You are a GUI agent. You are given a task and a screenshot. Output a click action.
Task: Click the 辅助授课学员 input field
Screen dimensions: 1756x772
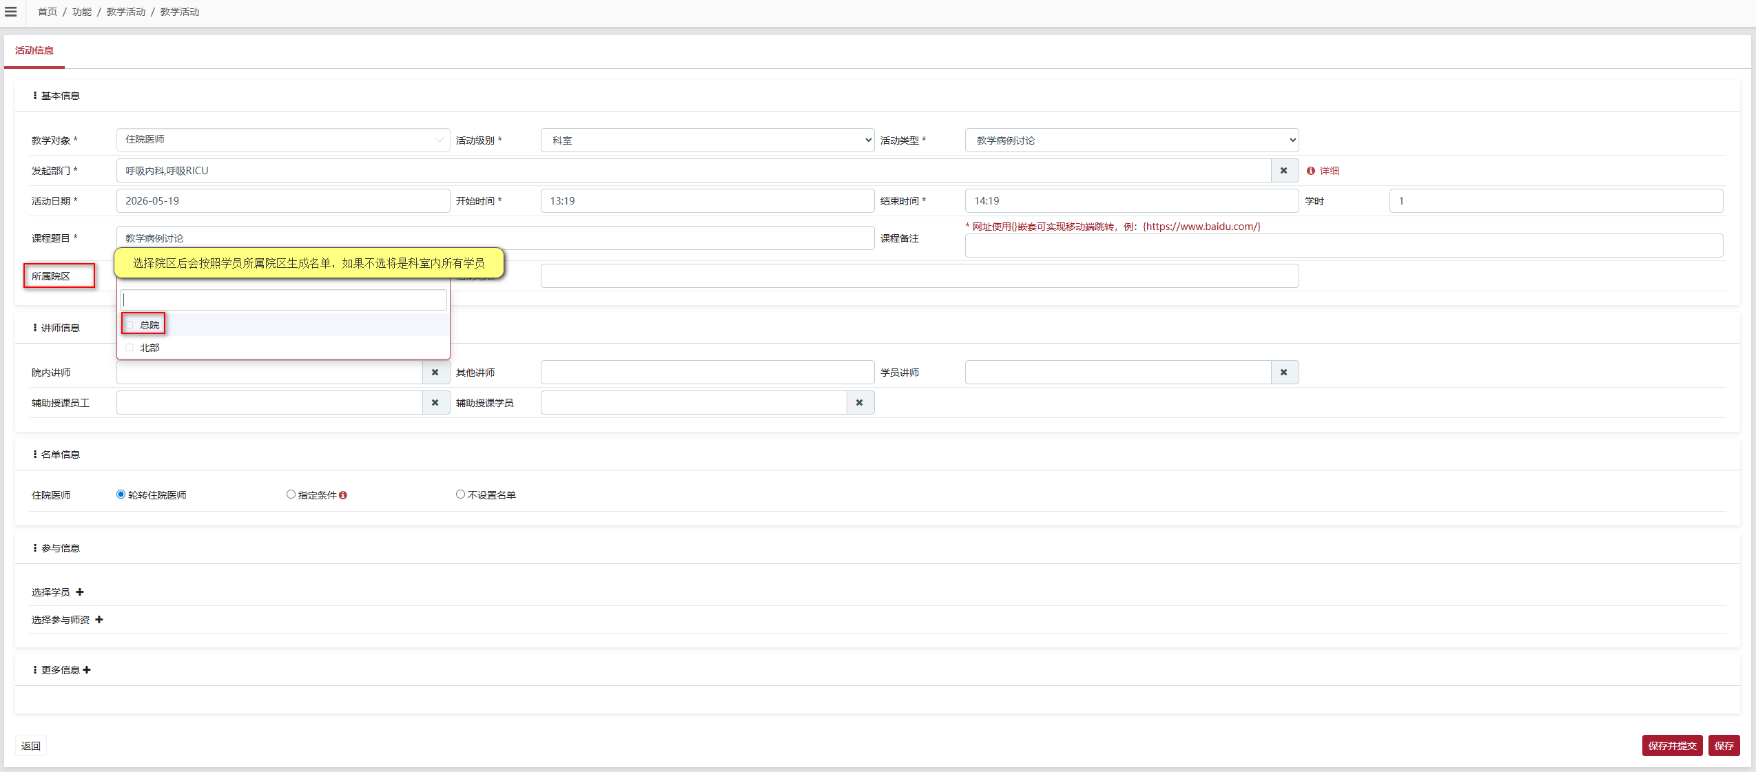coord(694,403)
